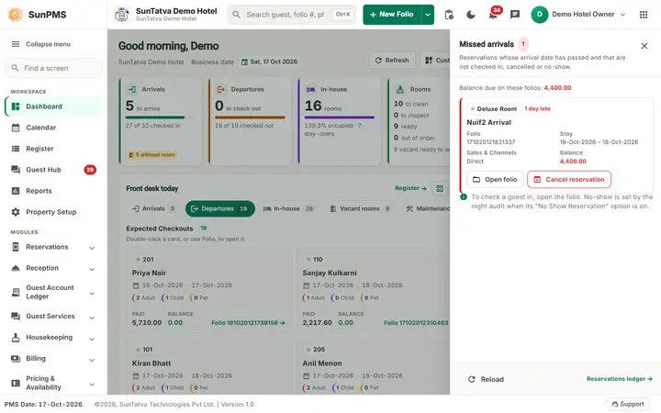Open the Vacant rooms tab
Viewport: 661px width, 413px height.
pyautogui.click(x=360, y=208)
